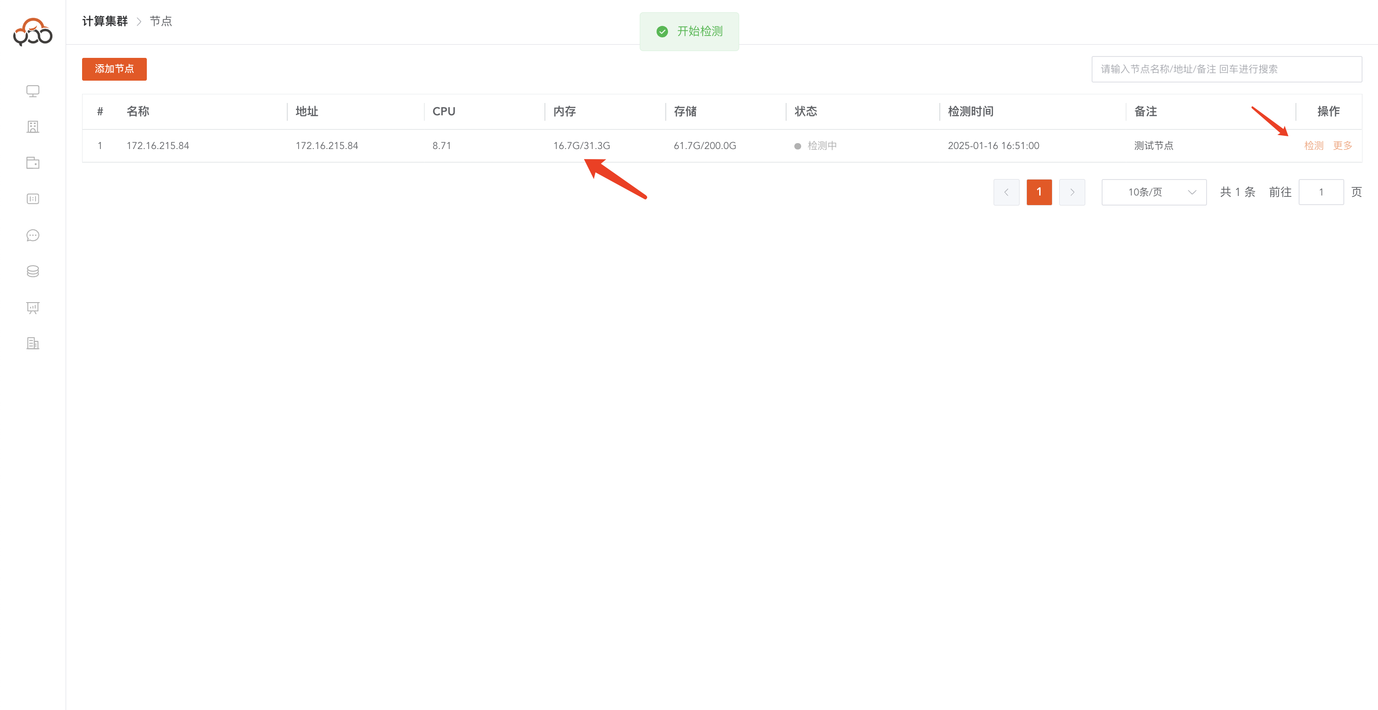Select page 1 in pagination
The image size is (1378, 710).
[1039, 192]
